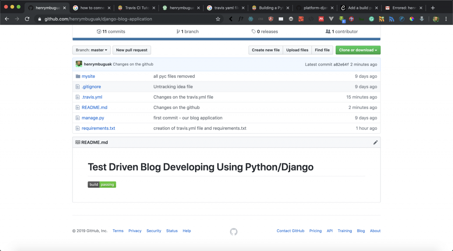The width and height of the screenshot is (453, 251).
Task: Click the grey download arrow extension
Action: 422,19
